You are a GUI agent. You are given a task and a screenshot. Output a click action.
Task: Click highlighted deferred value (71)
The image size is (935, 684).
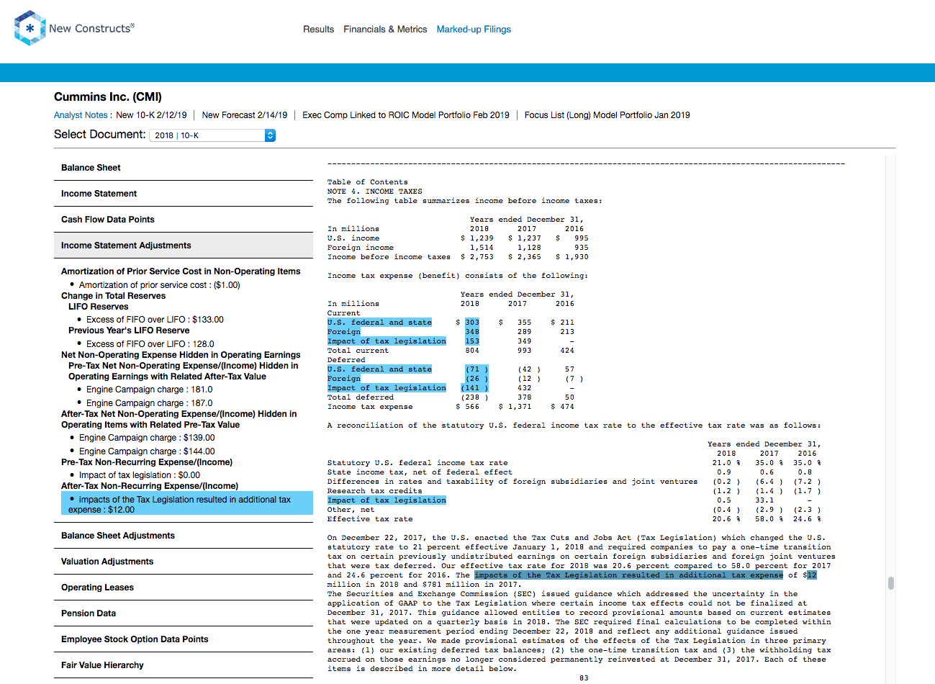[x=476, y=369]
